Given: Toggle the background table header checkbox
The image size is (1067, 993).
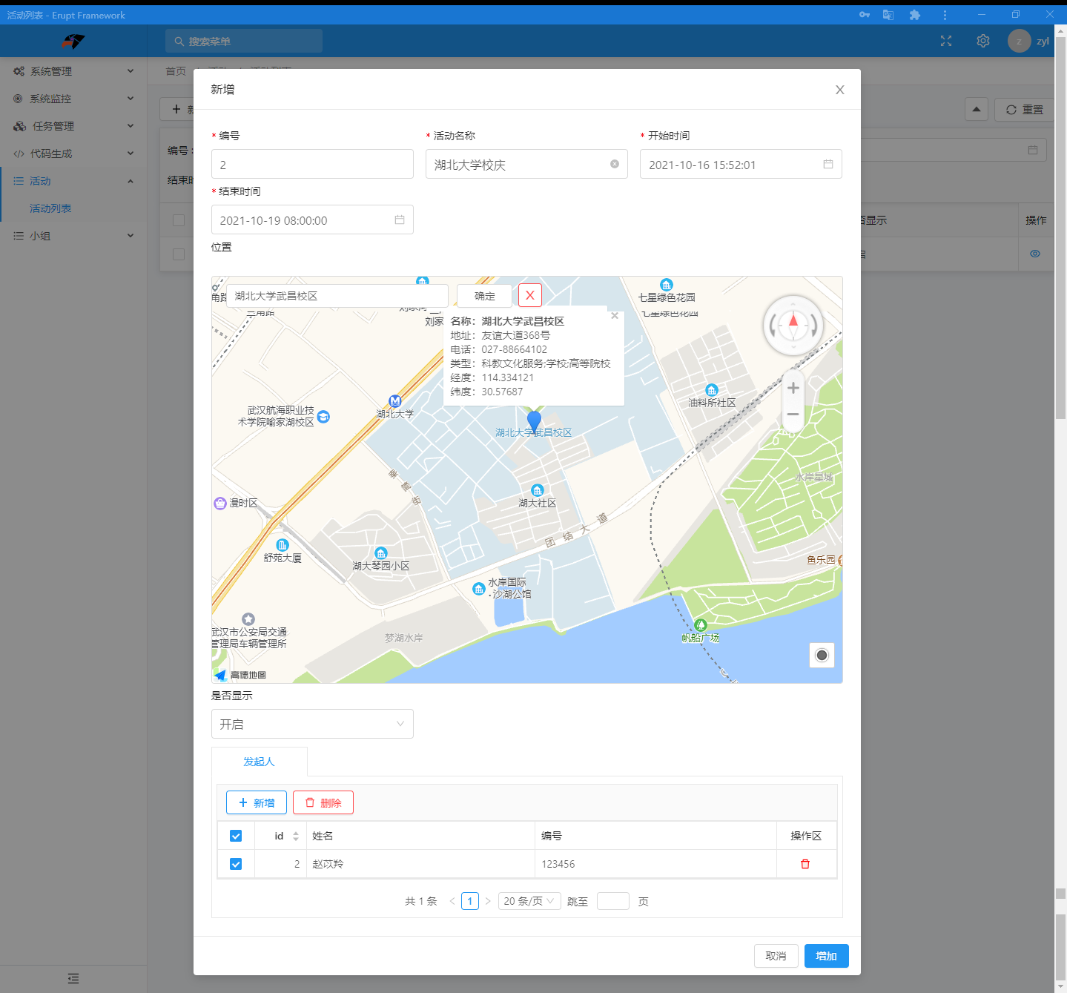Looking at the screenshot, I should [179, 220].
